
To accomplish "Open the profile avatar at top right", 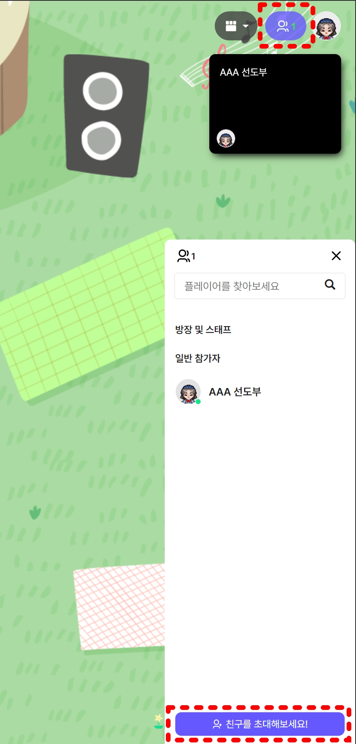I will coord(327,26).
